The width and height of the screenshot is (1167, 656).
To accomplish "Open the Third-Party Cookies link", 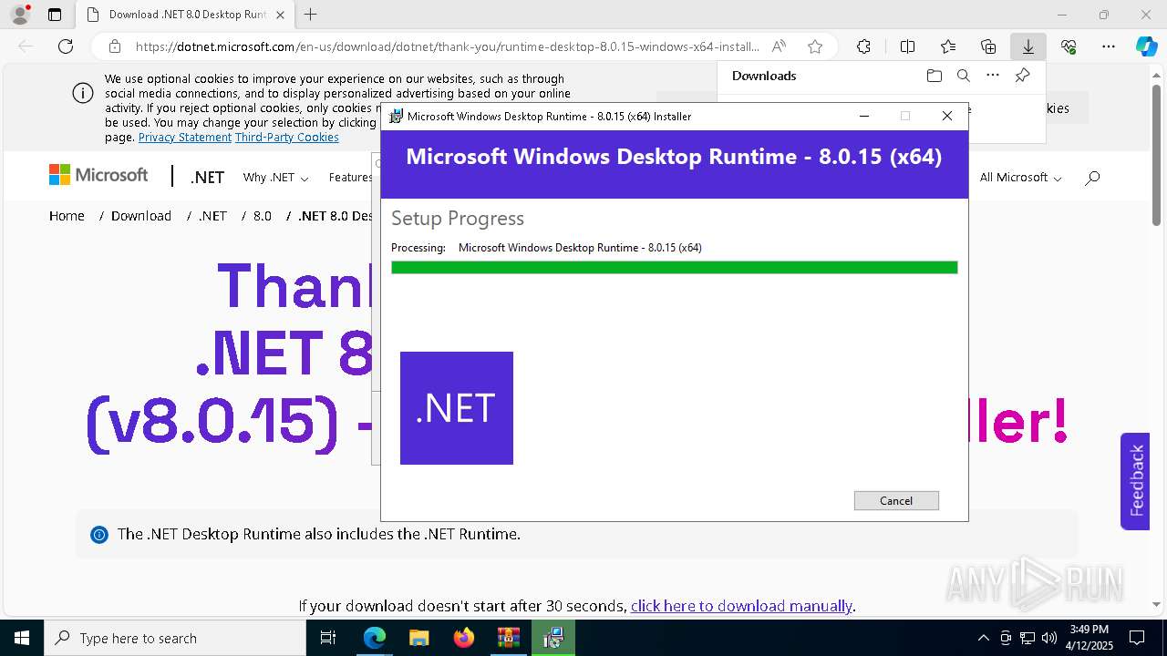I will 287,138.
